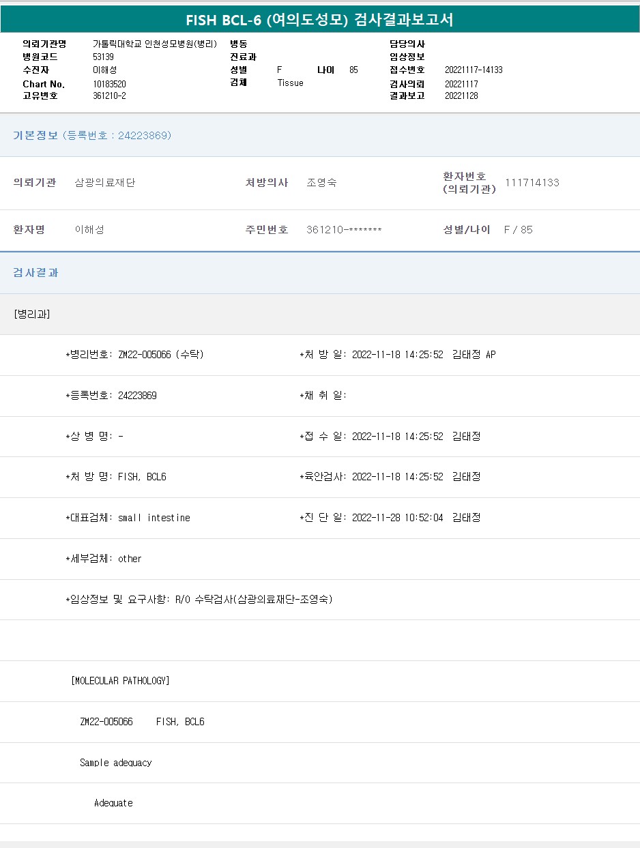Click the 병원코드 value 53139

click(x=103, y=57)
